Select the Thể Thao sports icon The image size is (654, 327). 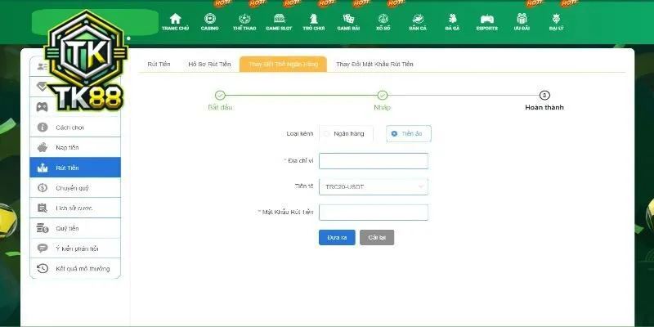(x=244, y=19)
